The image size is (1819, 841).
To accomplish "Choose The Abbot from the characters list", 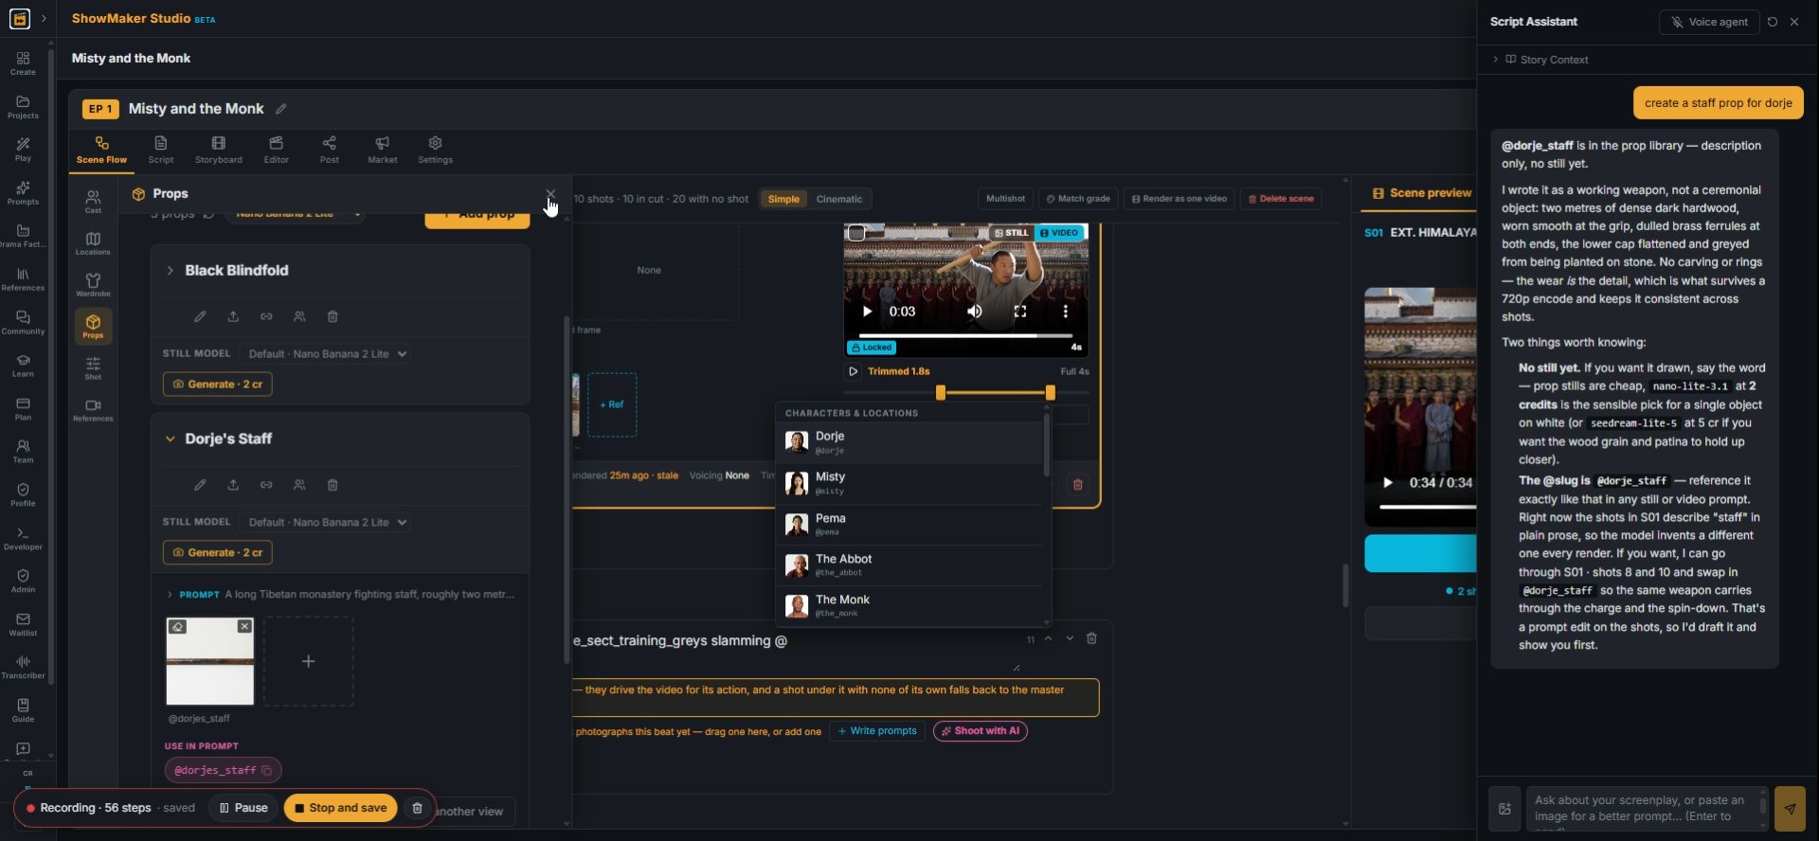I will point(909,565).
